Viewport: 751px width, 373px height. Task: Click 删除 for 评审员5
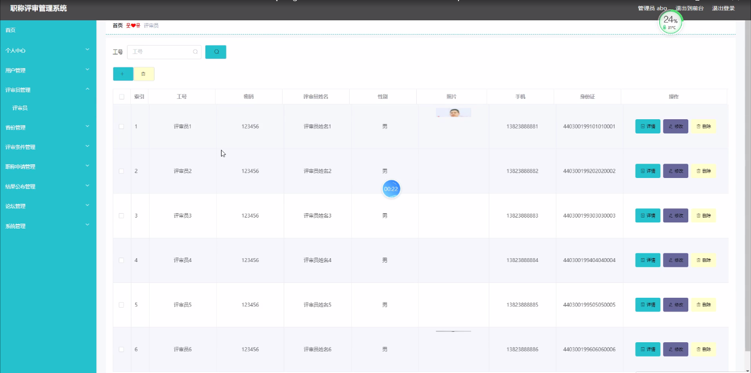[x=703, y=304]
